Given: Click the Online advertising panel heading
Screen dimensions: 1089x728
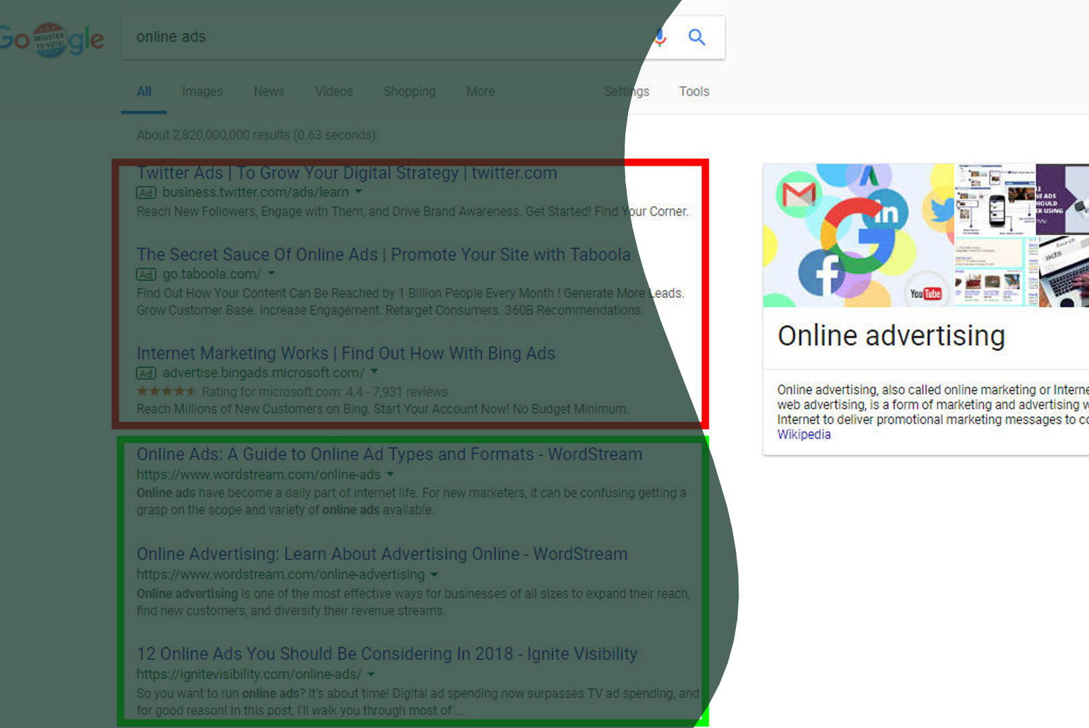Looking at the screenshot, I should pyautogui.click(x=891, y=336).
